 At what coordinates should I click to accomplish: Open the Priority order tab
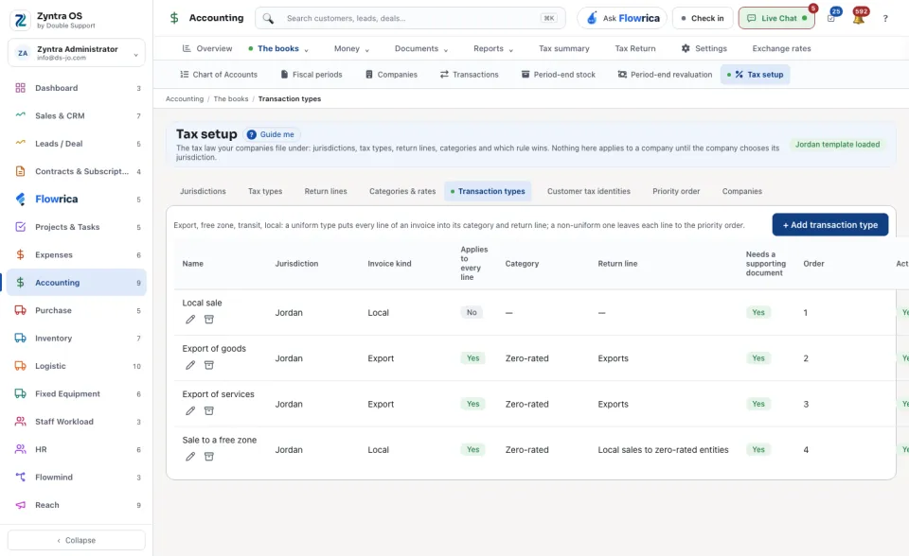click(676, 191)
